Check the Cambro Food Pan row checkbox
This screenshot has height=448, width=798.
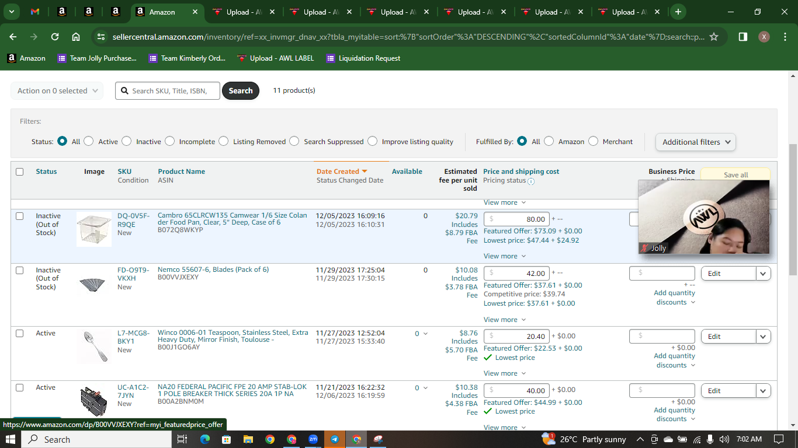pyautogui.click(x=20, y=216)
